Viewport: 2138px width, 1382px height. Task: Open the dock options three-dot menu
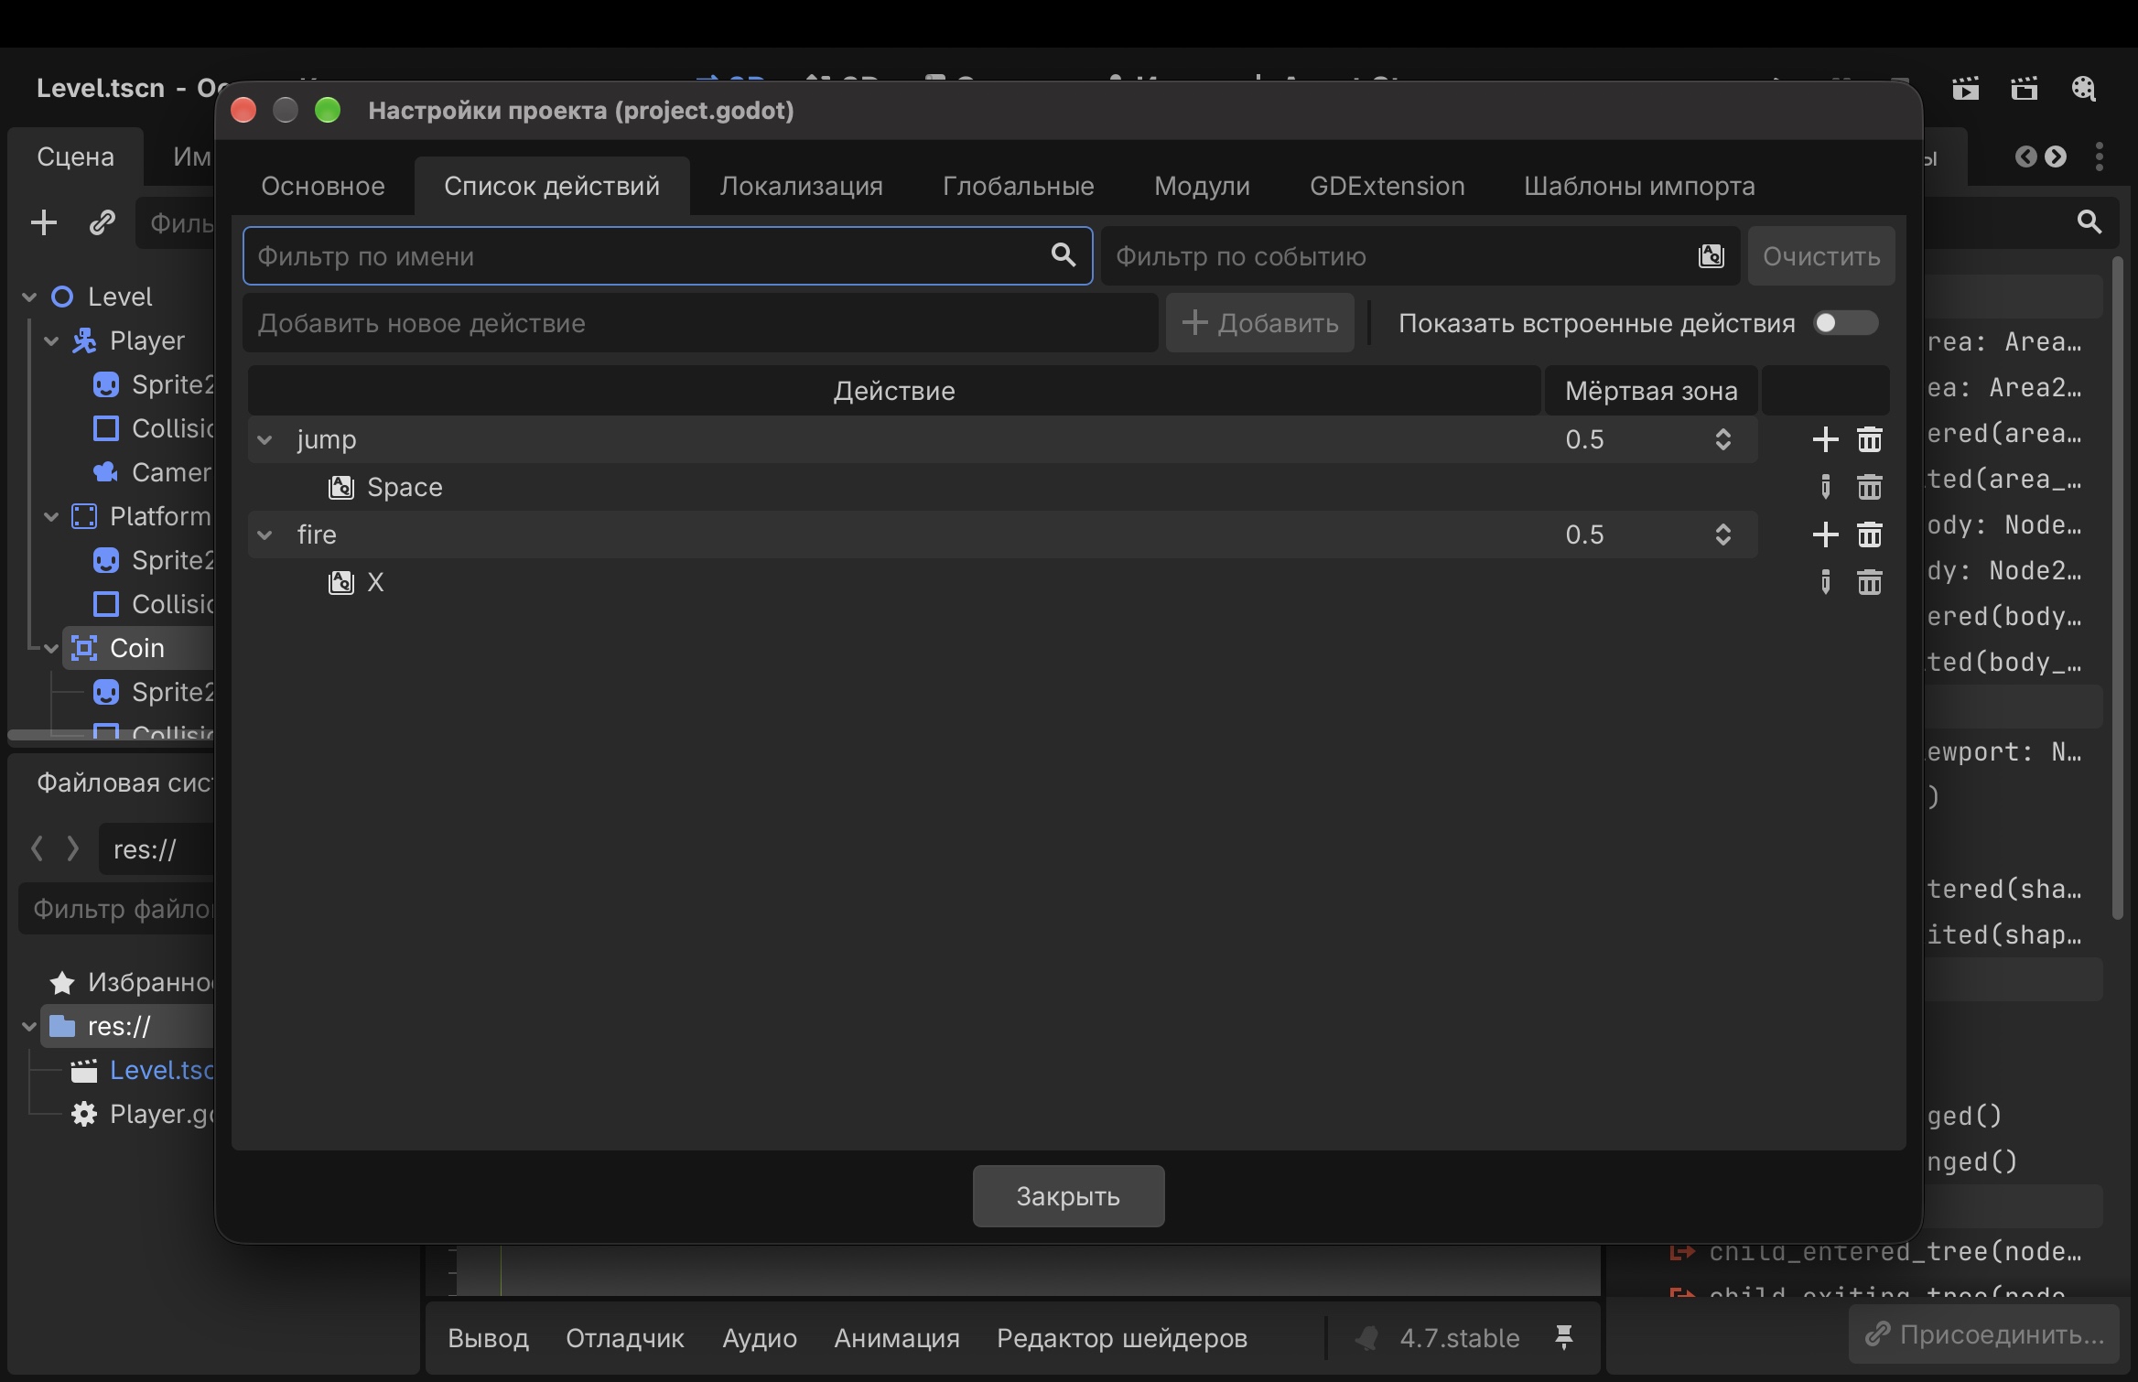click(x=2099, y=157)
